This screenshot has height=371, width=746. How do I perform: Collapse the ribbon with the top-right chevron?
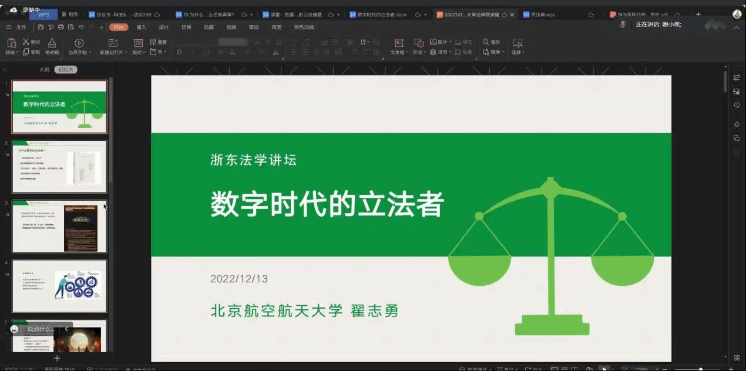(735, 28)
